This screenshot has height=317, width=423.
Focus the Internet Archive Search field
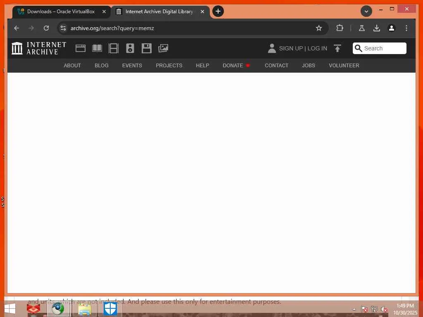click(380, 48)
